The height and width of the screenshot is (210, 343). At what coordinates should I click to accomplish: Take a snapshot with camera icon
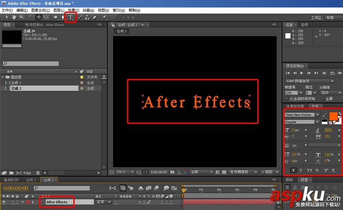[172, 172]
